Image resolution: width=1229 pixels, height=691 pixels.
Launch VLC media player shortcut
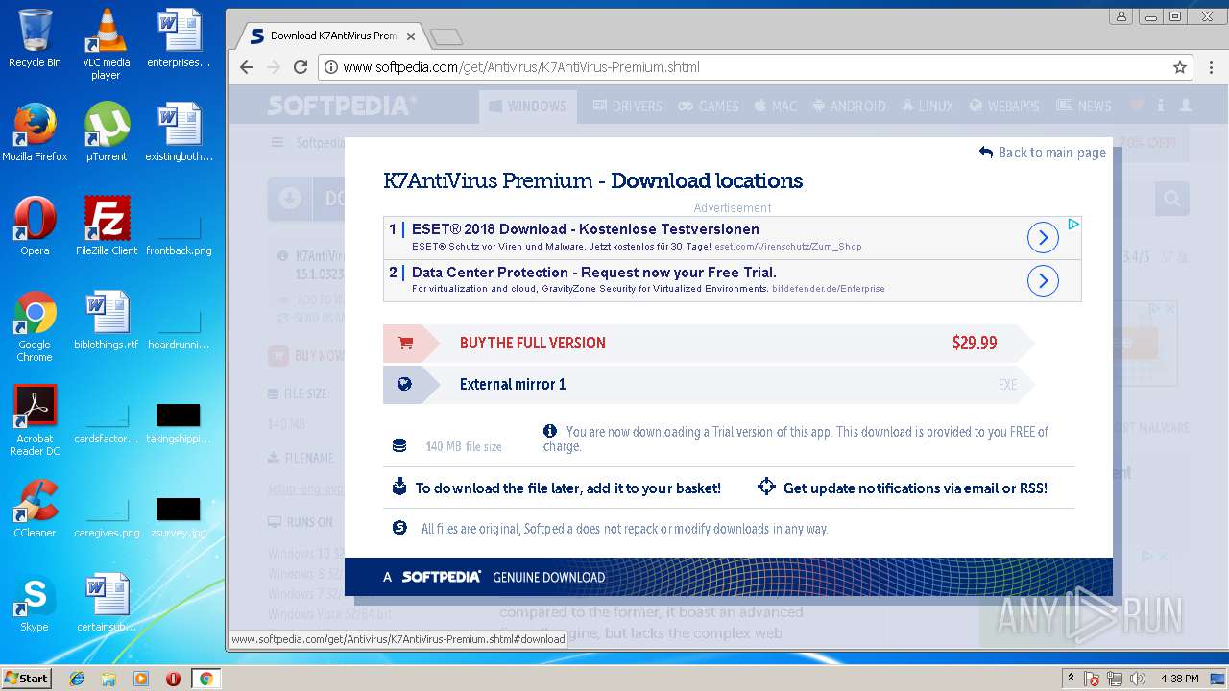pyautogui.click(x=106, y=43)
